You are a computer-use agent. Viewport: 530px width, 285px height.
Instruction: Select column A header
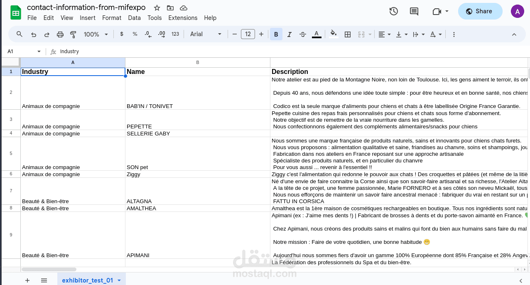click(73, 62)
